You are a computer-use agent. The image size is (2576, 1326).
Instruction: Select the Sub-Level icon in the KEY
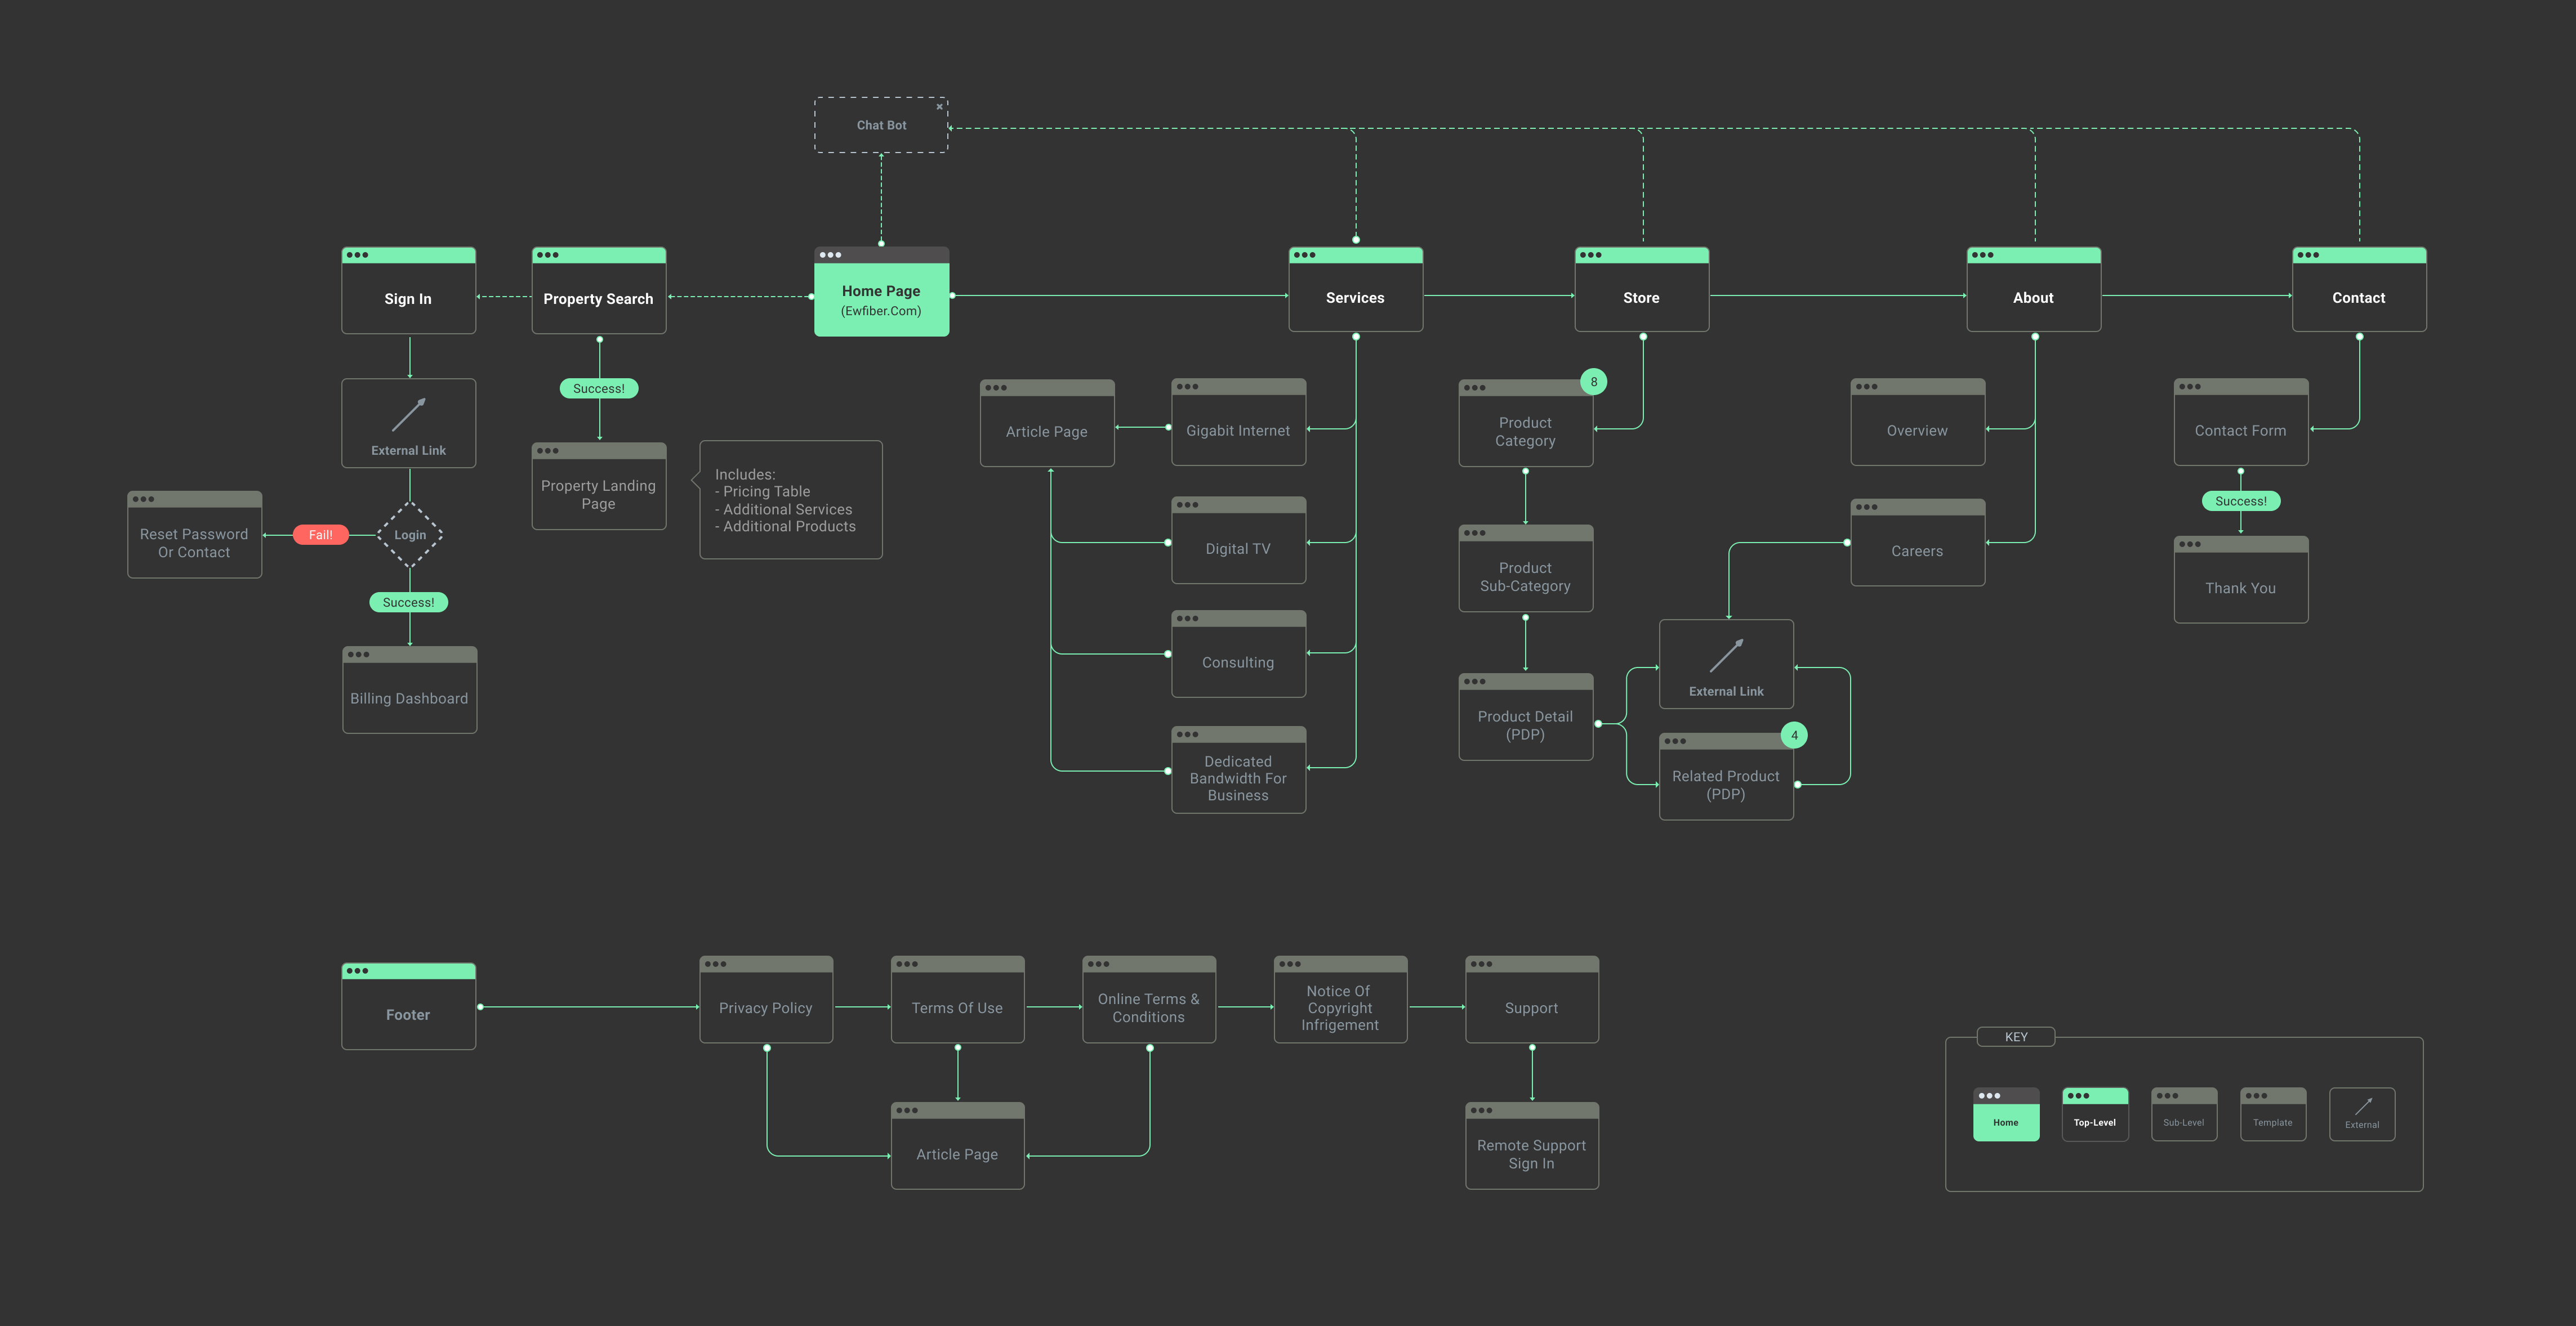[2184, 1113]
